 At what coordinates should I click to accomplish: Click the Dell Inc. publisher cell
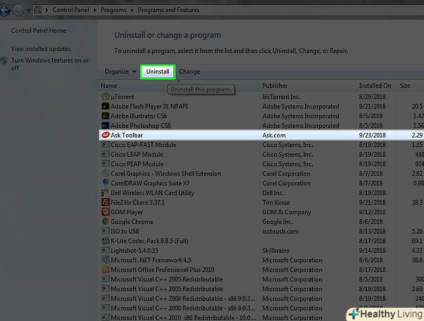click(x=273, y=193)
